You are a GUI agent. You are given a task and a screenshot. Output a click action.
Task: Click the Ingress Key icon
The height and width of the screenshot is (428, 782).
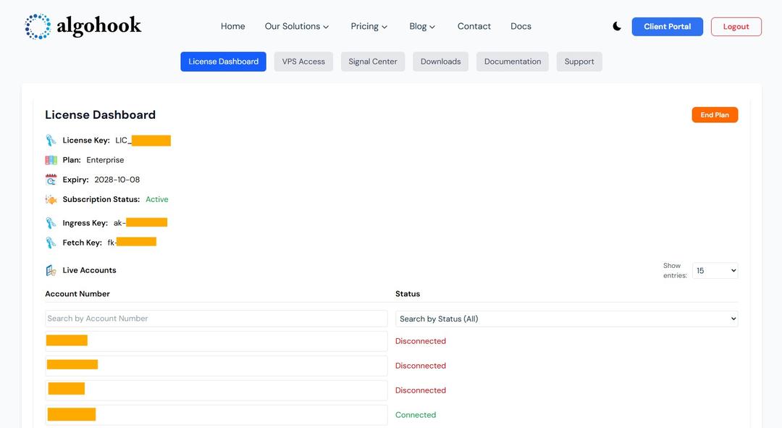click(51, 223)
